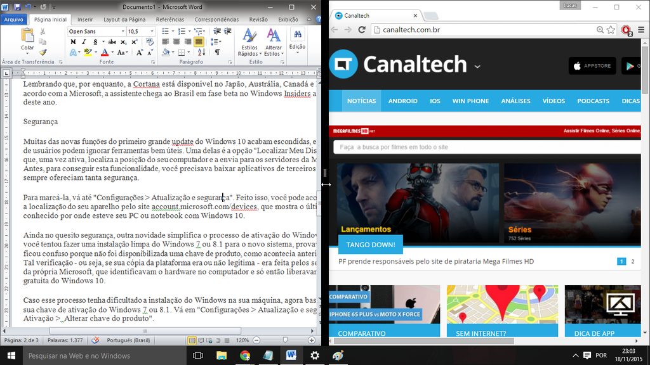Open the ANDROID section on Canaltech
The image size is (650, 365).
pyautogui.click(x=402, y=101)
